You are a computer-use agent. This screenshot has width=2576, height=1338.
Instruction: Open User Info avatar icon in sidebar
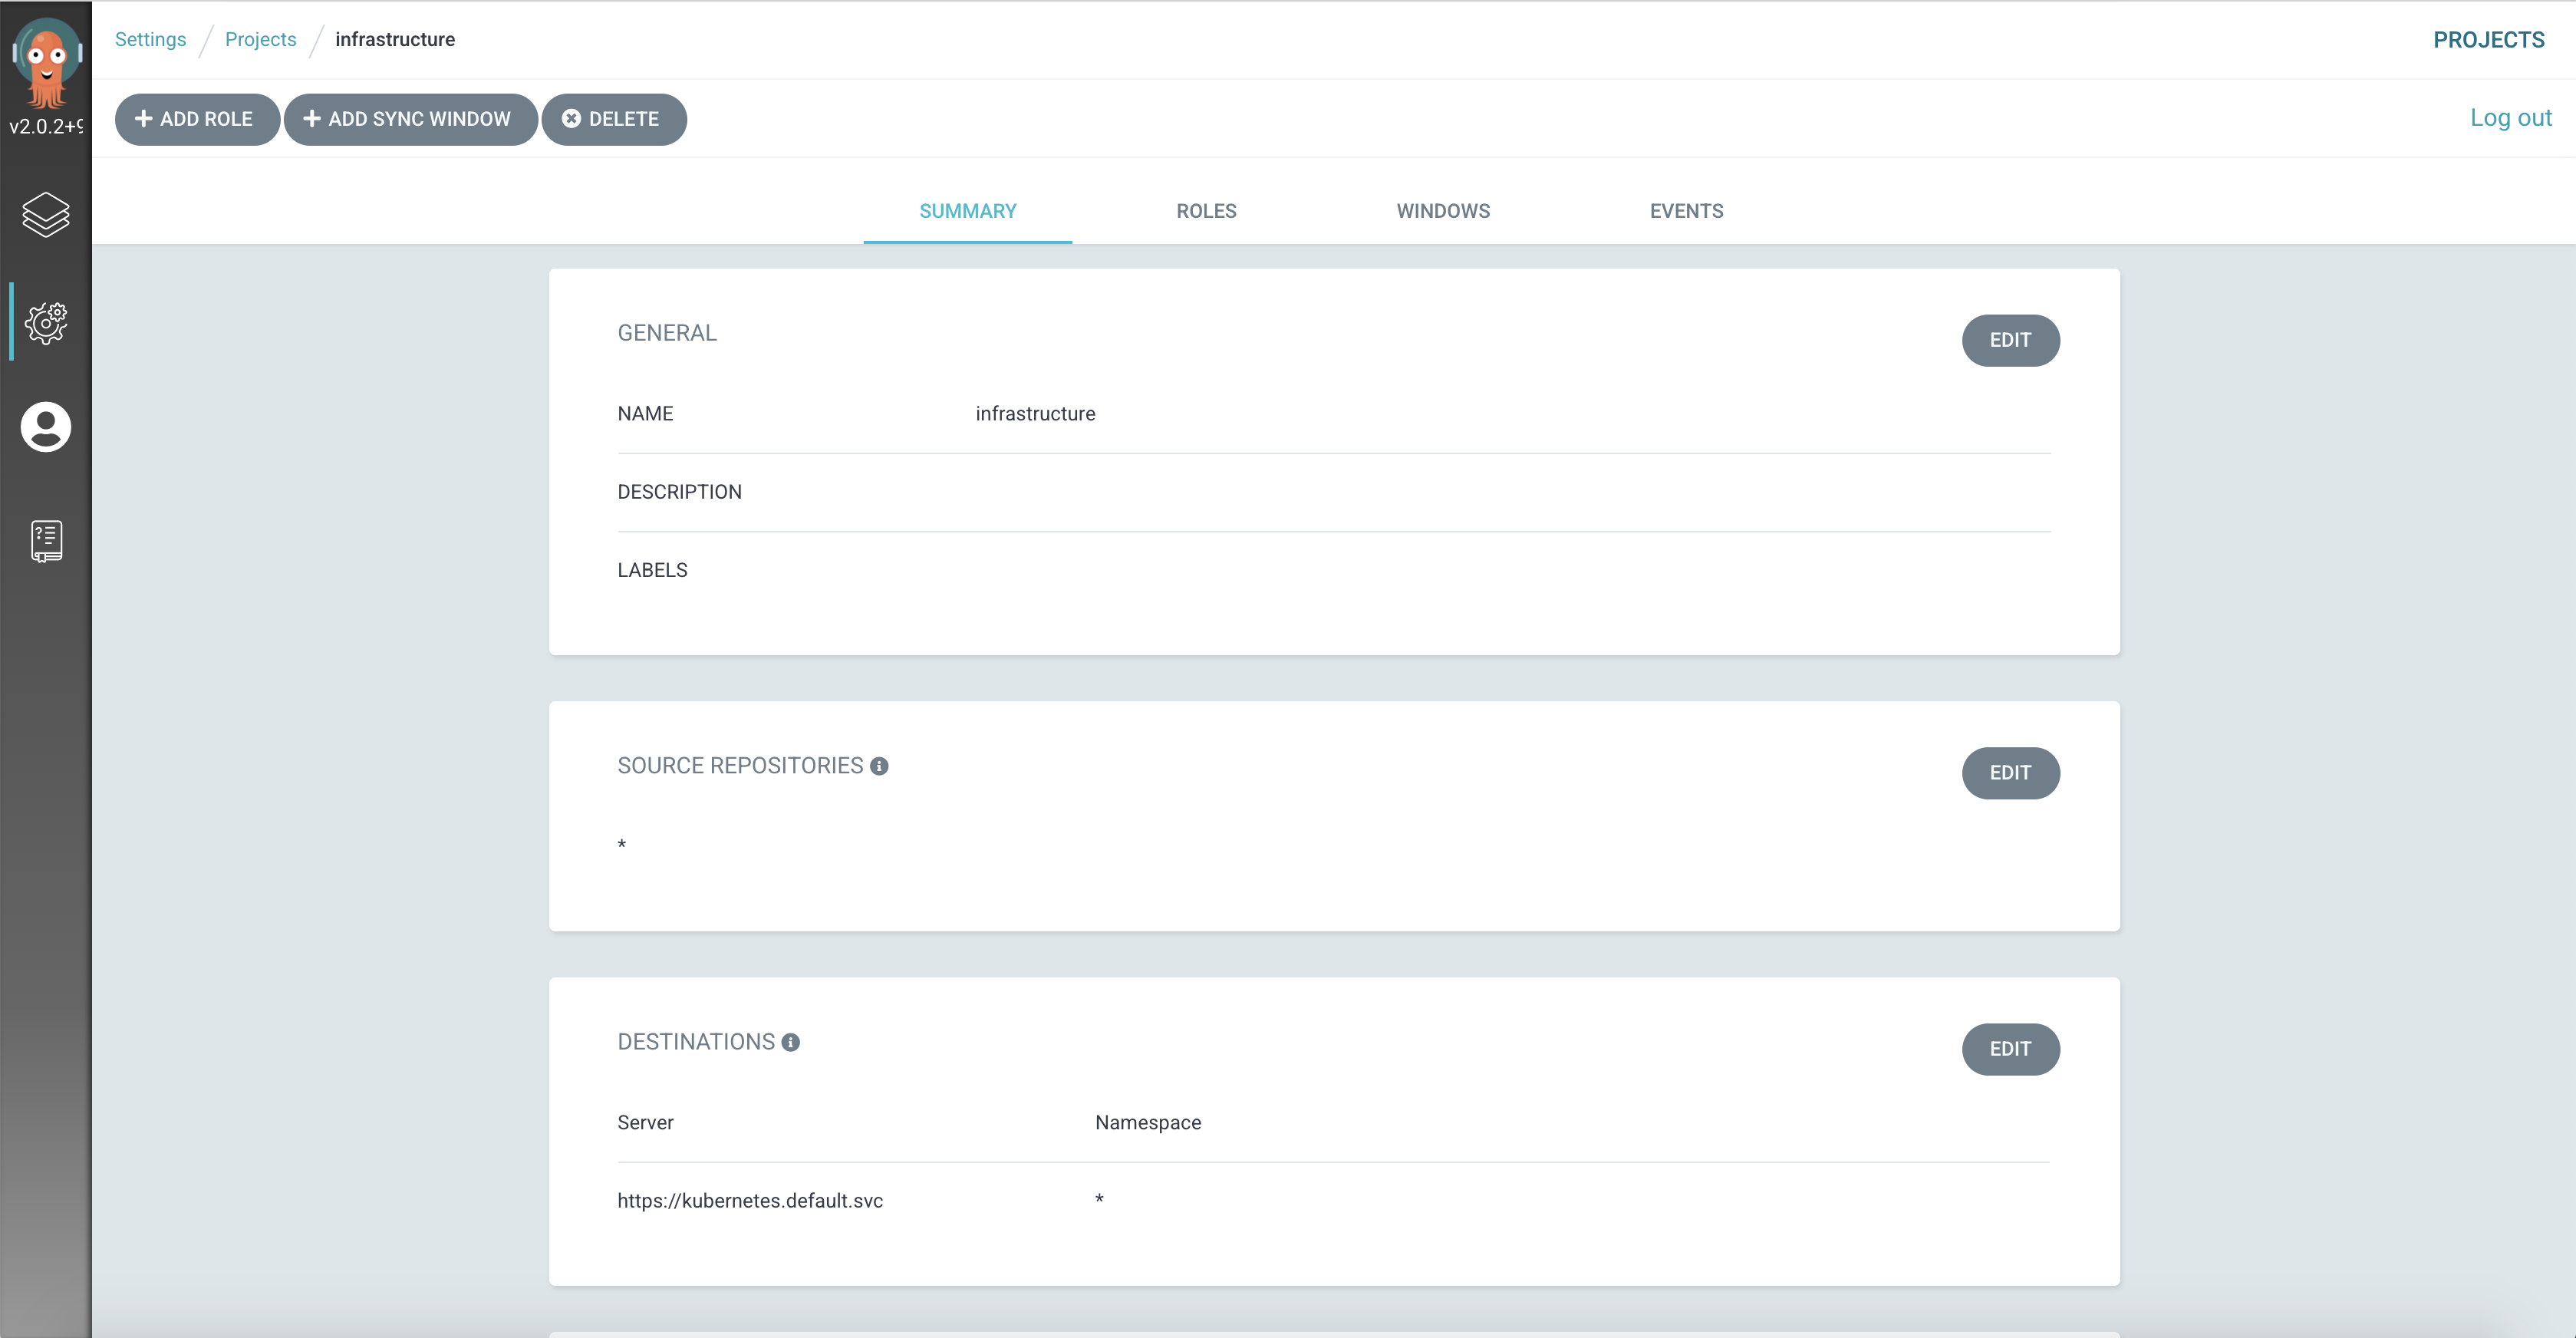coord(46,427)
